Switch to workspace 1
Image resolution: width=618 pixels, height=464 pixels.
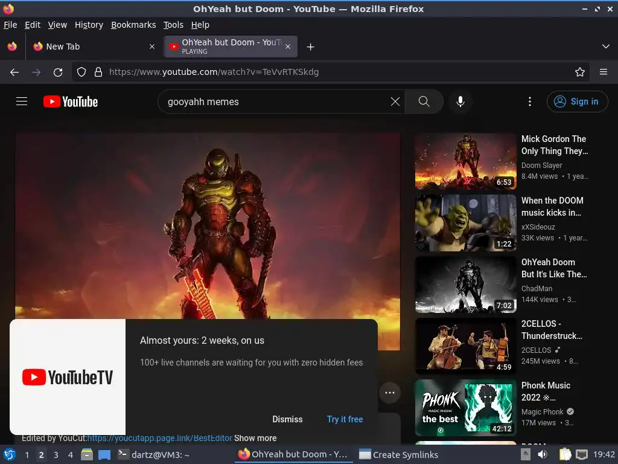(27, 455)
